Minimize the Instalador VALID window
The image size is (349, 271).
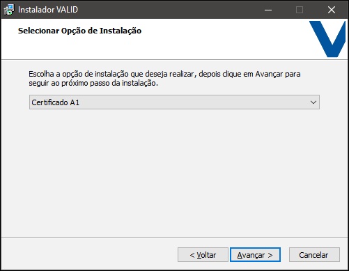pos(268,10)
